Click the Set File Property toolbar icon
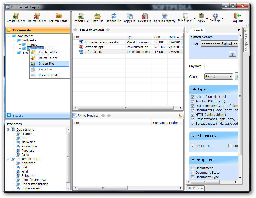This screenshot has height=198, width=256. [x=165, y=16]
